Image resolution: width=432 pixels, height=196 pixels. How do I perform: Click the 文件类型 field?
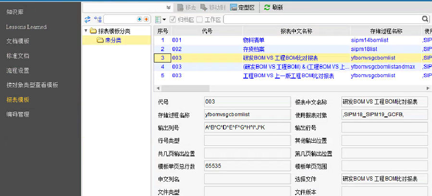point(247,191)
